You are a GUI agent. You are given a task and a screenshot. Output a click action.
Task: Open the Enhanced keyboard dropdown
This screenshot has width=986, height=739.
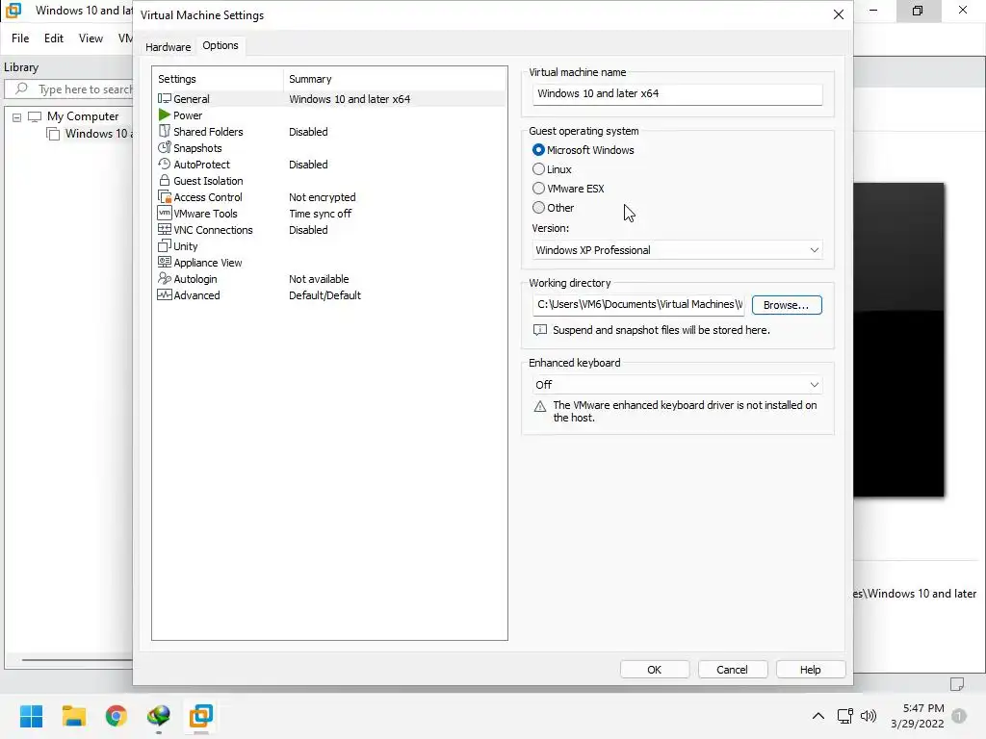(x=677, y=385)
